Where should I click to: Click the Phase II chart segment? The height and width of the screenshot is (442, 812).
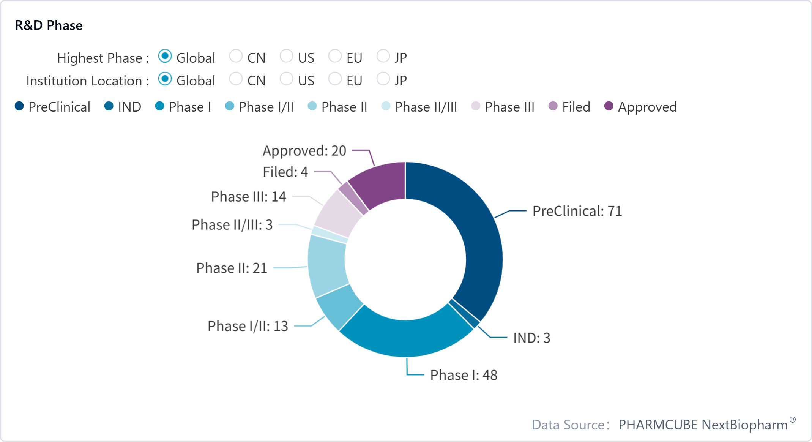(x=327, y=266)
